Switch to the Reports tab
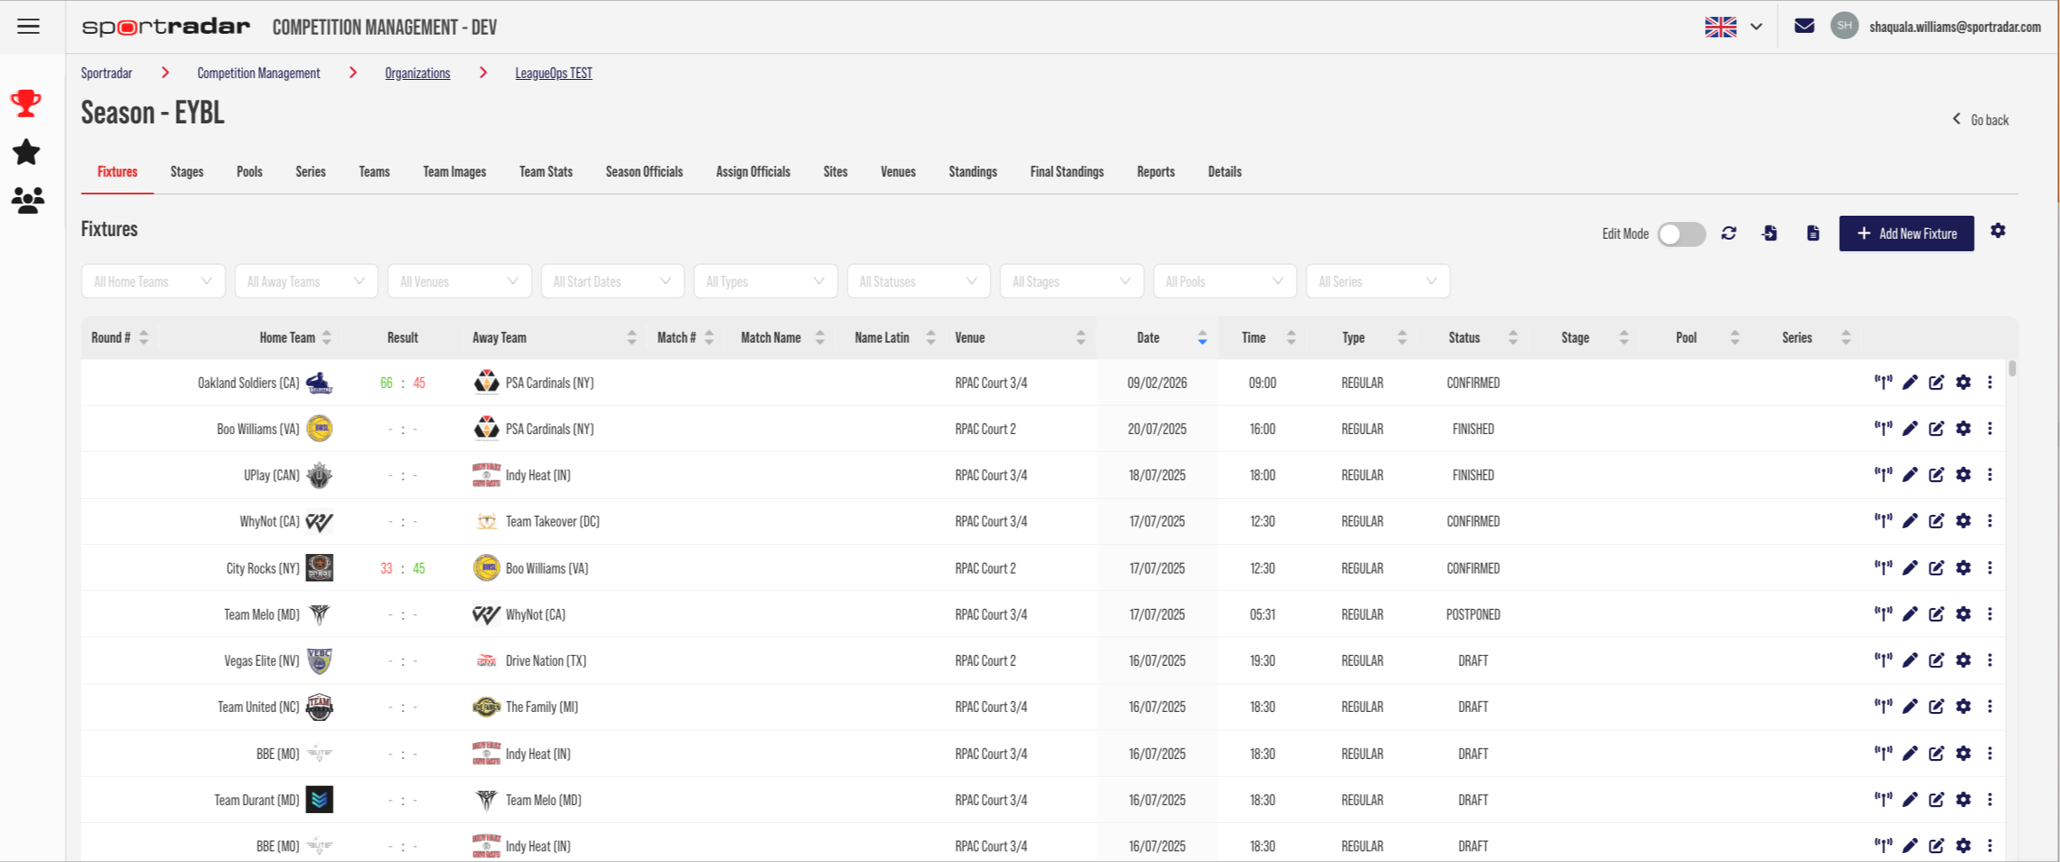2060x862 pixels. [1156, 171]
